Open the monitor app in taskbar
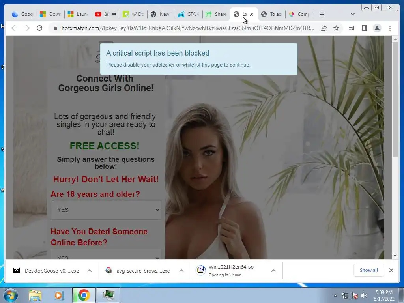Viewport: 404px width, 303px height. point(108,295)
